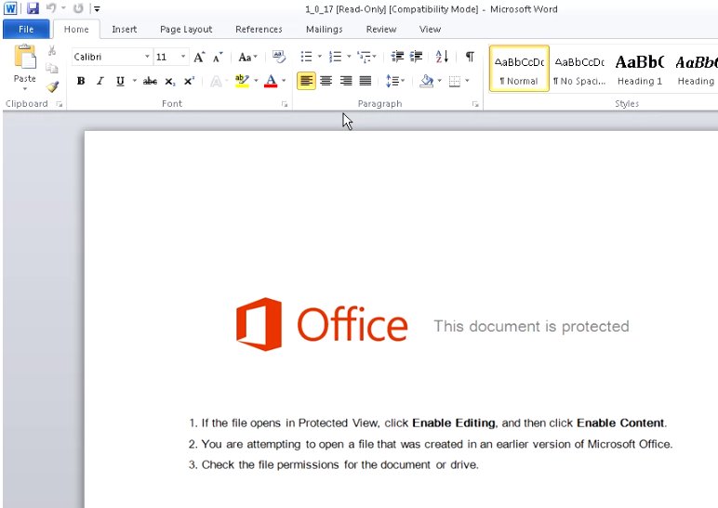Screen dimensions: 718x508
Task: Toggle Show/Hide paragraph marks
Action: (x=470, y=57)
